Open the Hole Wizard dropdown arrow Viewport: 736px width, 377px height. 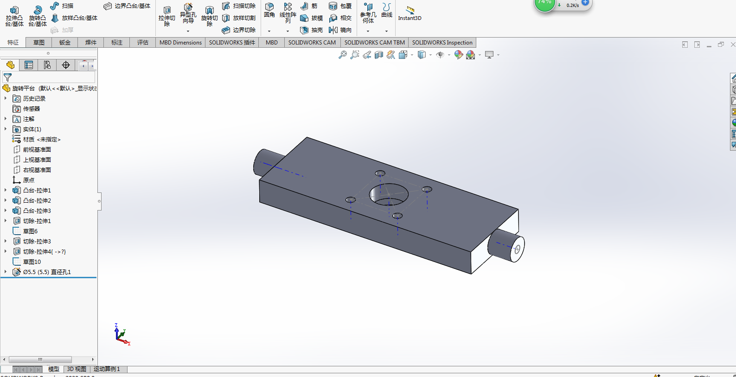point(188,31)
